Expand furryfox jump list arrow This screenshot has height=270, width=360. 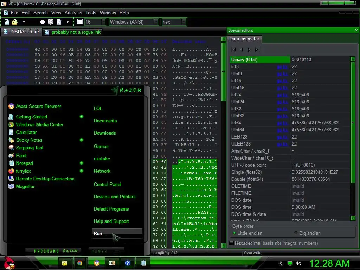click(81, 171)
